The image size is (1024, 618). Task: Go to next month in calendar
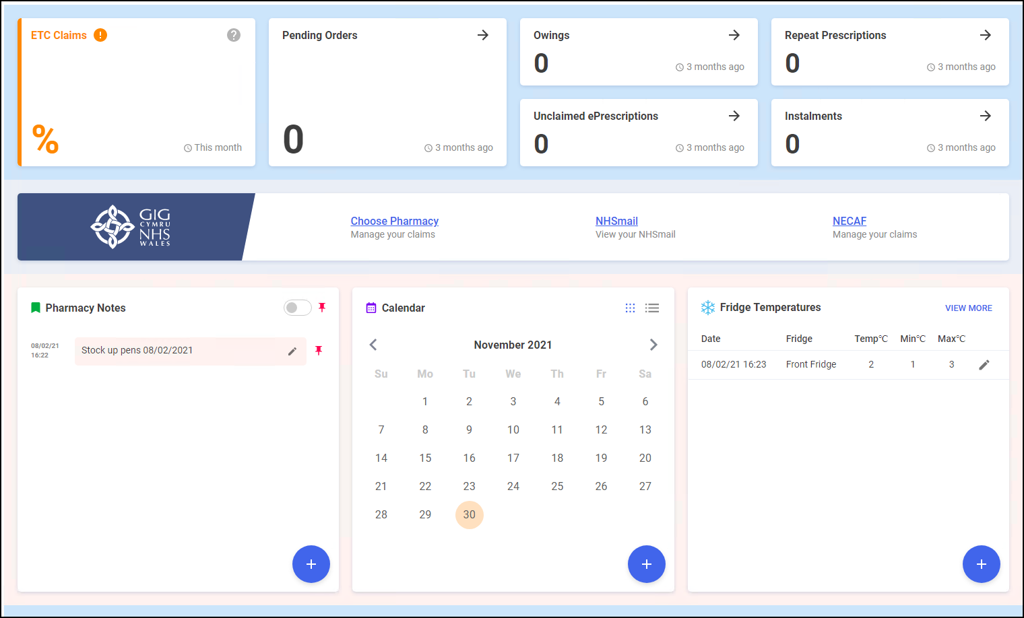click(653, 345)
